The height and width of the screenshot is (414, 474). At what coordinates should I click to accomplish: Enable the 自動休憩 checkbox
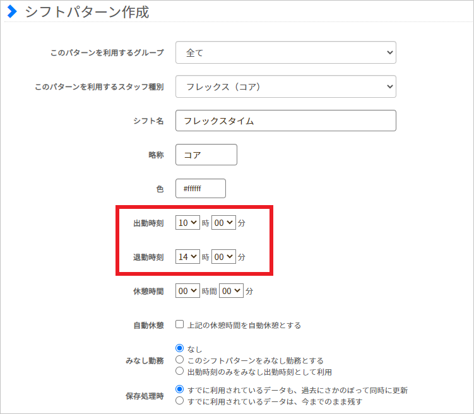point(180,324)
